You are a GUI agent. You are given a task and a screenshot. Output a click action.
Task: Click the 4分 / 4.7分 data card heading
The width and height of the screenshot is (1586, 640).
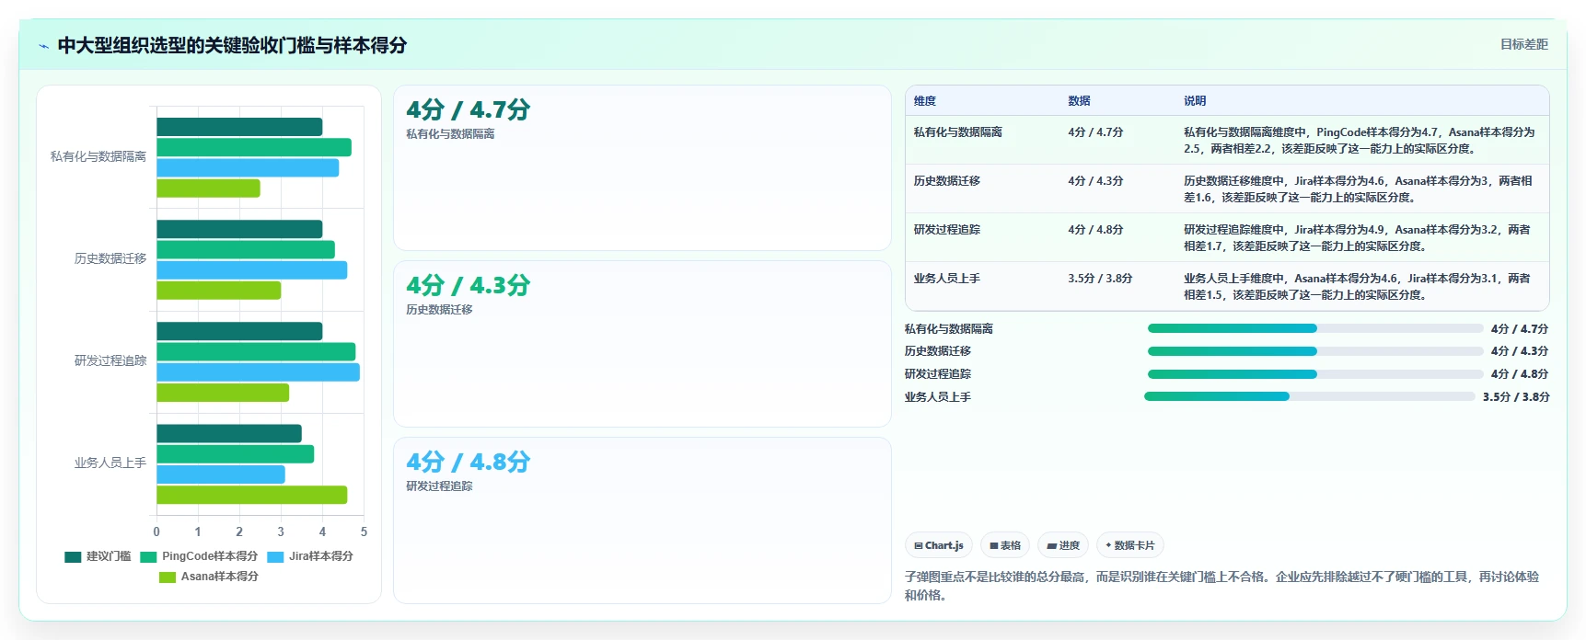click(x=468, y=109)
